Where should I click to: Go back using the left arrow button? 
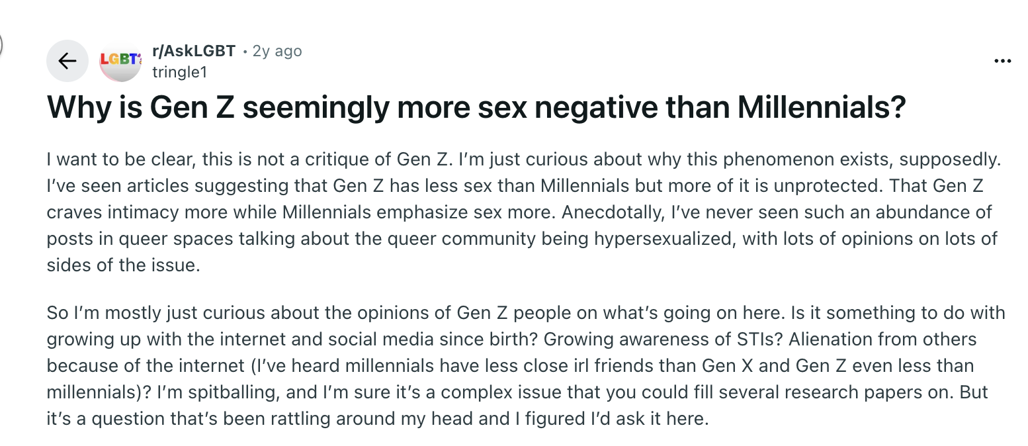[x=67, y=62]
